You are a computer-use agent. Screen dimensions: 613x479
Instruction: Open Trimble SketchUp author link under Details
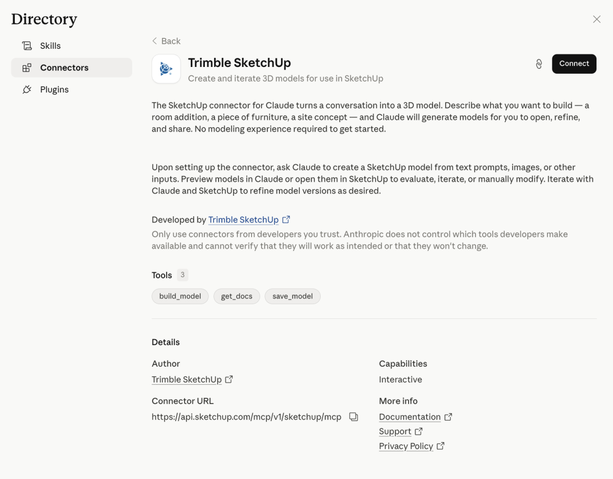pyautogui.click(x=186, y=380)
